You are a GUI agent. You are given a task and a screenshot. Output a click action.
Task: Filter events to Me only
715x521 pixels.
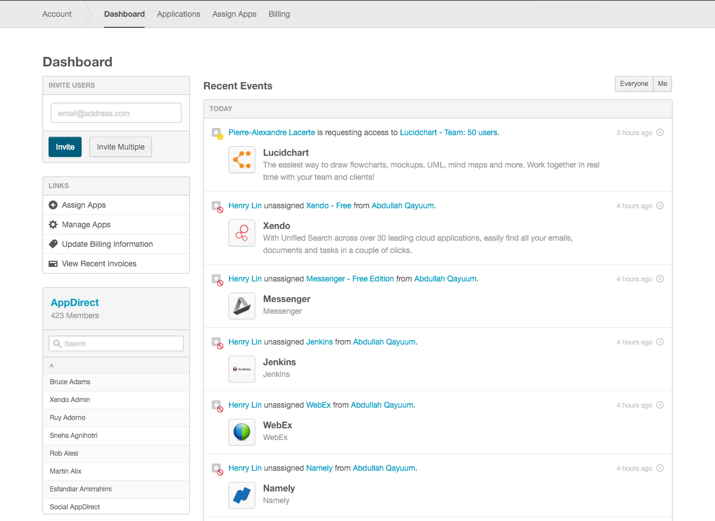[x=662, y=84]
